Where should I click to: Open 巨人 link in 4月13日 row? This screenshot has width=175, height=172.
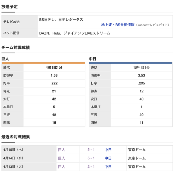point(62,167)
